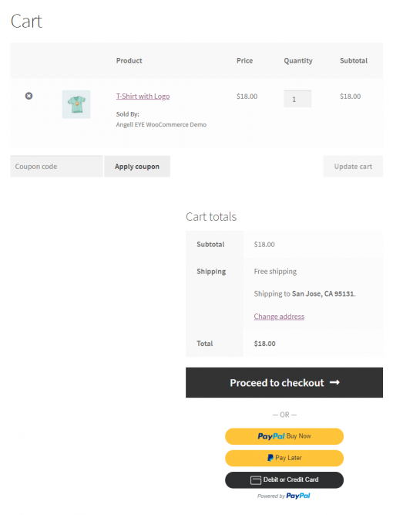
Task: Apply the coupon
Action: tap(137, 167)
